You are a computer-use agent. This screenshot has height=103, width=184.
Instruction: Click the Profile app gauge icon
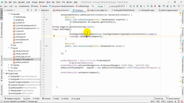(x=148, y=6)
